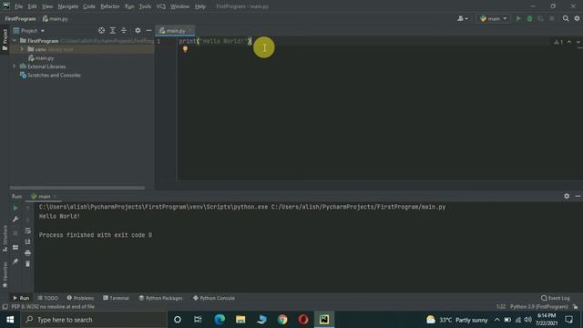Open Project panel options gear
This screenshot has height=328, width=583.
tap(138, 30)
